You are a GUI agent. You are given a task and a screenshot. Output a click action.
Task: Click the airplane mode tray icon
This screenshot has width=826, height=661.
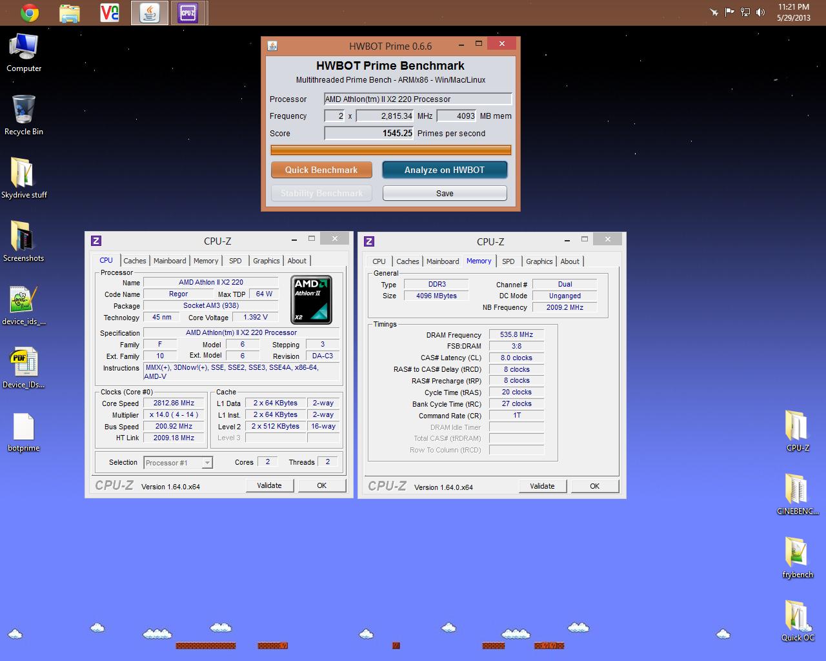[714, 12]
